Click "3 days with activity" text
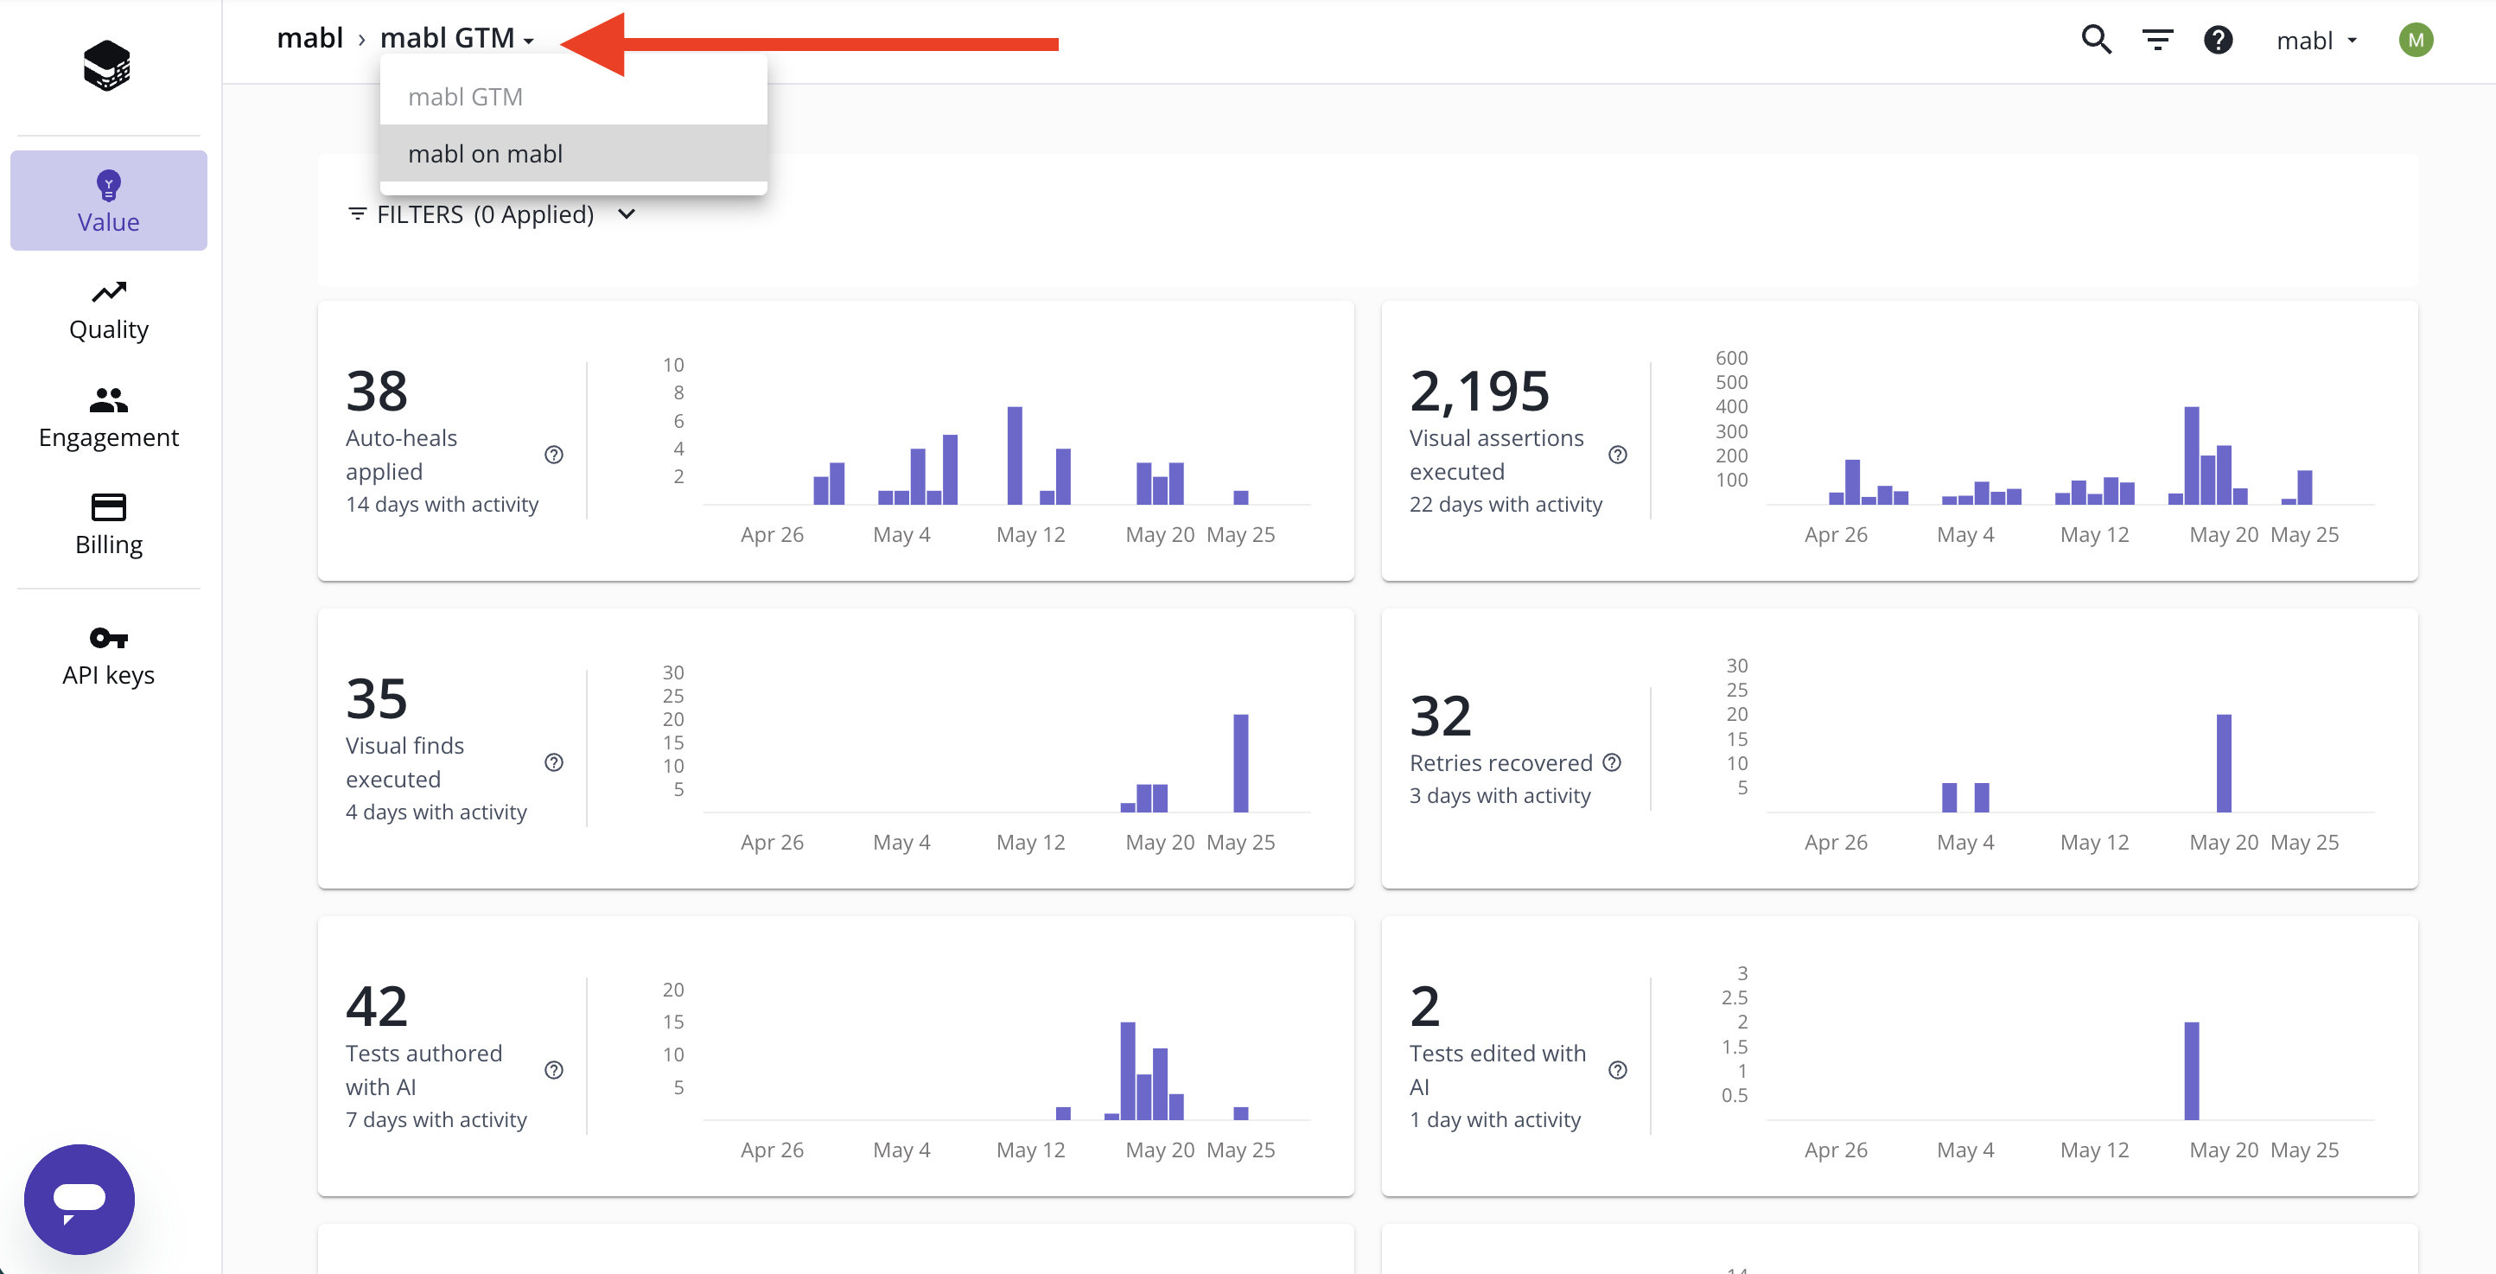 (1500, 795)
